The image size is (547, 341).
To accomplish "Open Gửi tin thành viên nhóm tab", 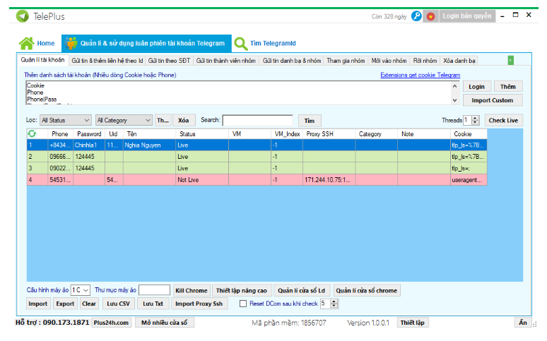I will [225, 61].
